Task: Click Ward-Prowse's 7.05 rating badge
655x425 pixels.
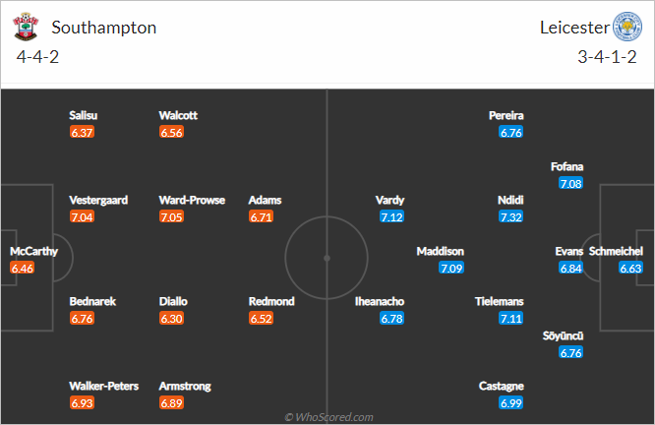Action: click(171, 216)
